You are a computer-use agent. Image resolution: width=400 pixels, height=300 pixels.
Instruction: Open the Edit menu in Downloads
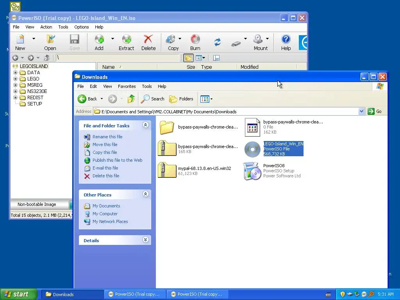[93, 86]
